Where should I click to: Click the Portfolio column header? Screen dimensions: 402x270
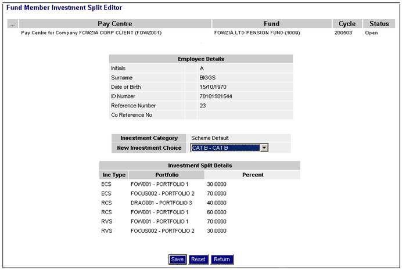pos(167,175)
